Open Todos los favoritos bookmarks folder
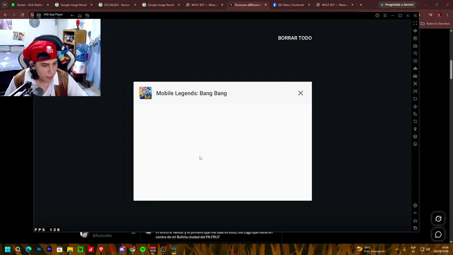The height and width of the screenshot is (255, 453). tap(435, 24)
